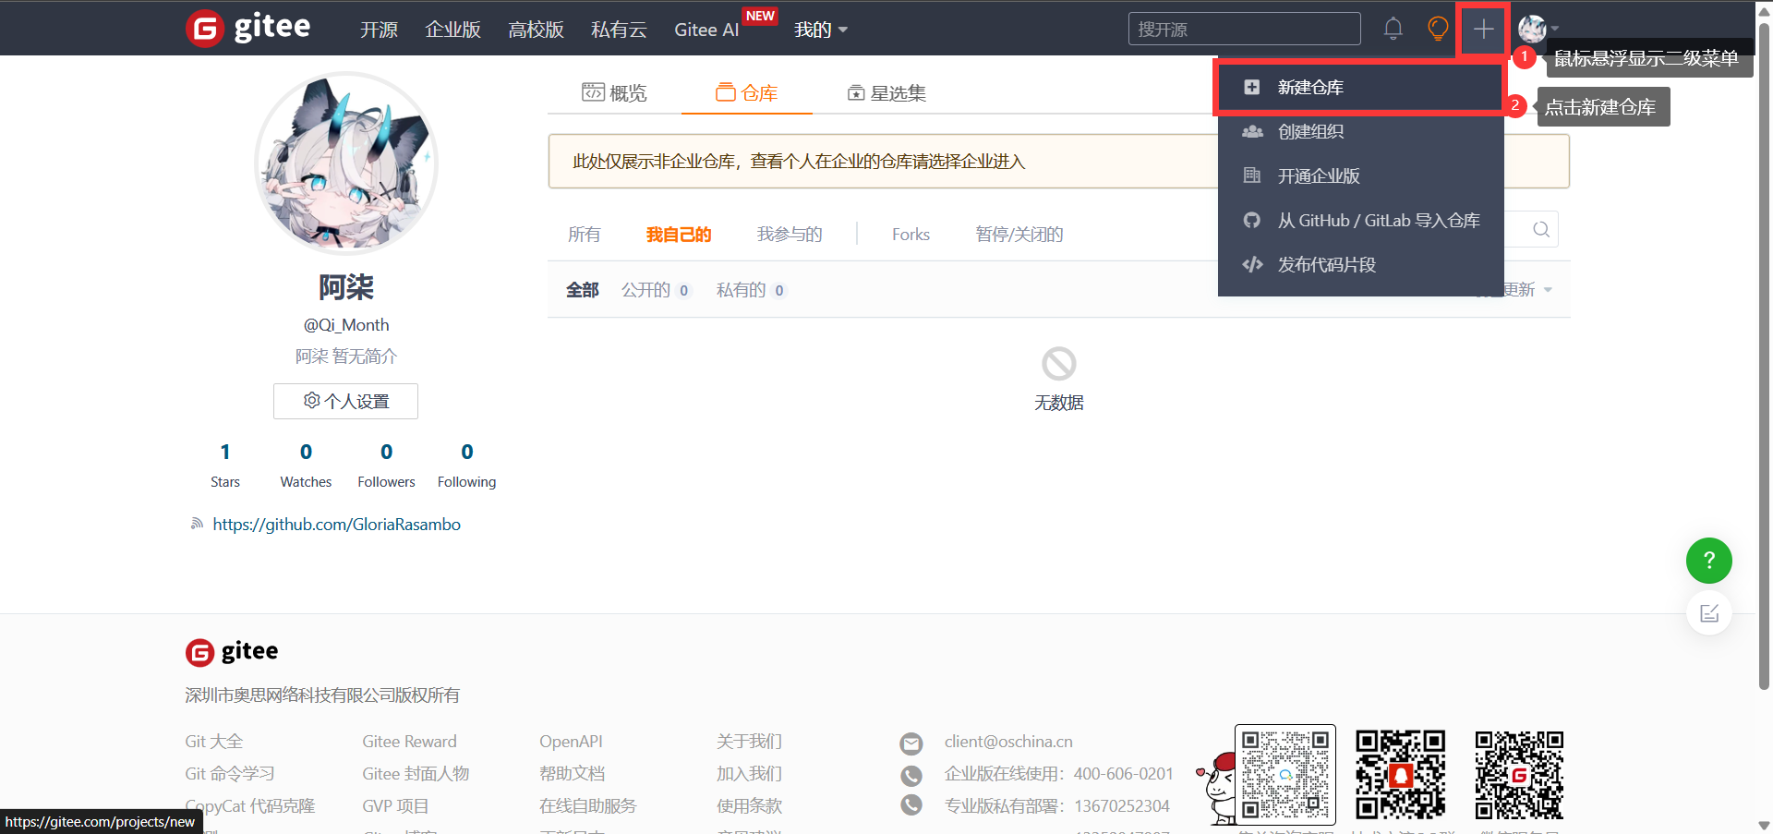This screenshot has width=1773, height=834.
Task: Select the 全部 visibility filter
Action: point(583,290)
